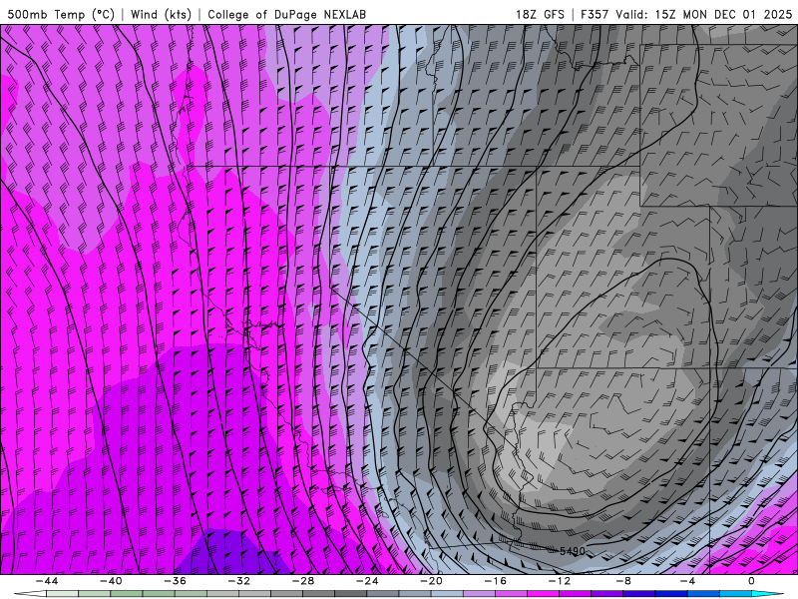Click the 0 value on the color scale
The width and height of the screenshot is (798, 599).
point(751,581)
